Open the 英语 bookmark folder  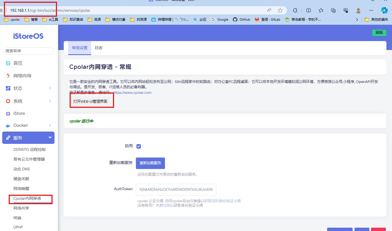pos(94,20)
